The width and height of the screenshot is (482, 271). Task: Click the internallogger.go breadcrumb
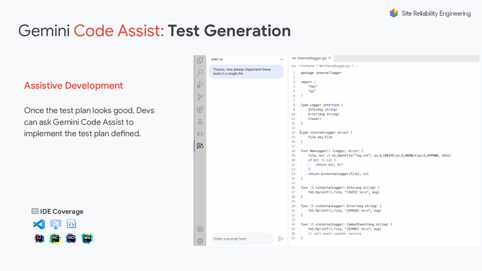(335, 66)
